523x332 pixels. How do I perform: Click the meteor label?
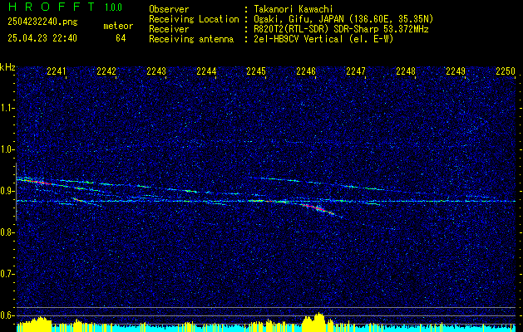click(x=118, y=26)
